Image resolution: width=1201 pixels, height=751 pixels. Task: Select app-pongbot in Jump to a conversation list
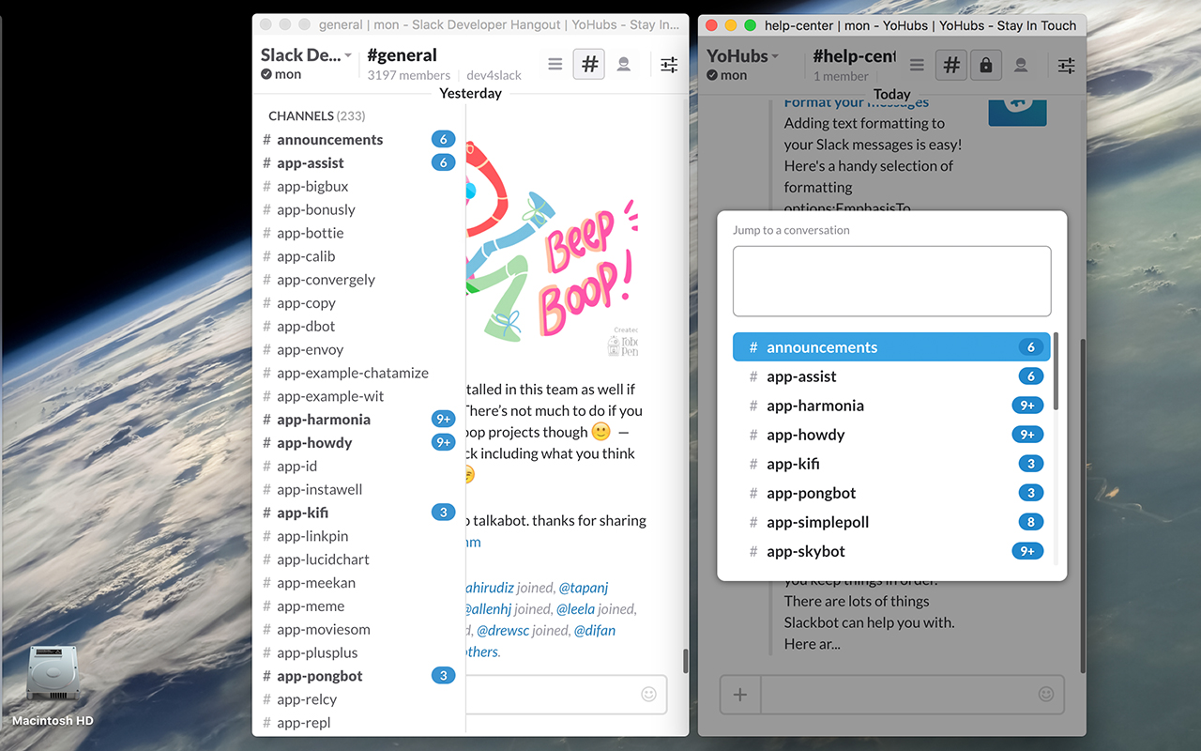tap(893, 493)
